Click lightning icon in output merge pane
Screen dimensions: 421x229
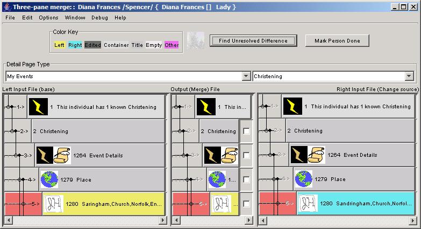coord(206,107)
